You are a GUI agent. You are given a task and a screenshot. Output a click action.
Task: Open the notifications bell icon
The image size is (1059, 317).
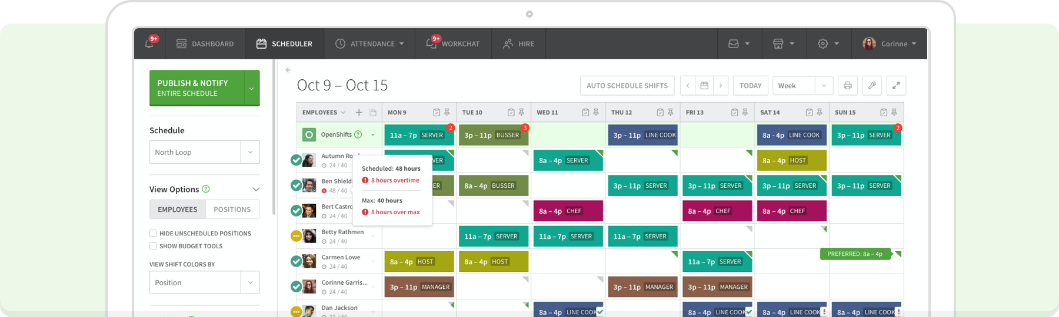pyautogui.click(x=149, y=44)
